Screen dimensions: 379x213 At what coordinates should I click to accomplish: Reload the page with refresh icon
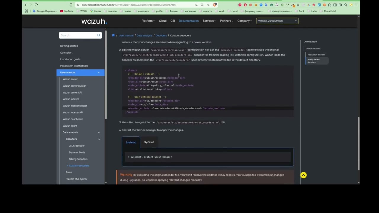click(36, 5)
